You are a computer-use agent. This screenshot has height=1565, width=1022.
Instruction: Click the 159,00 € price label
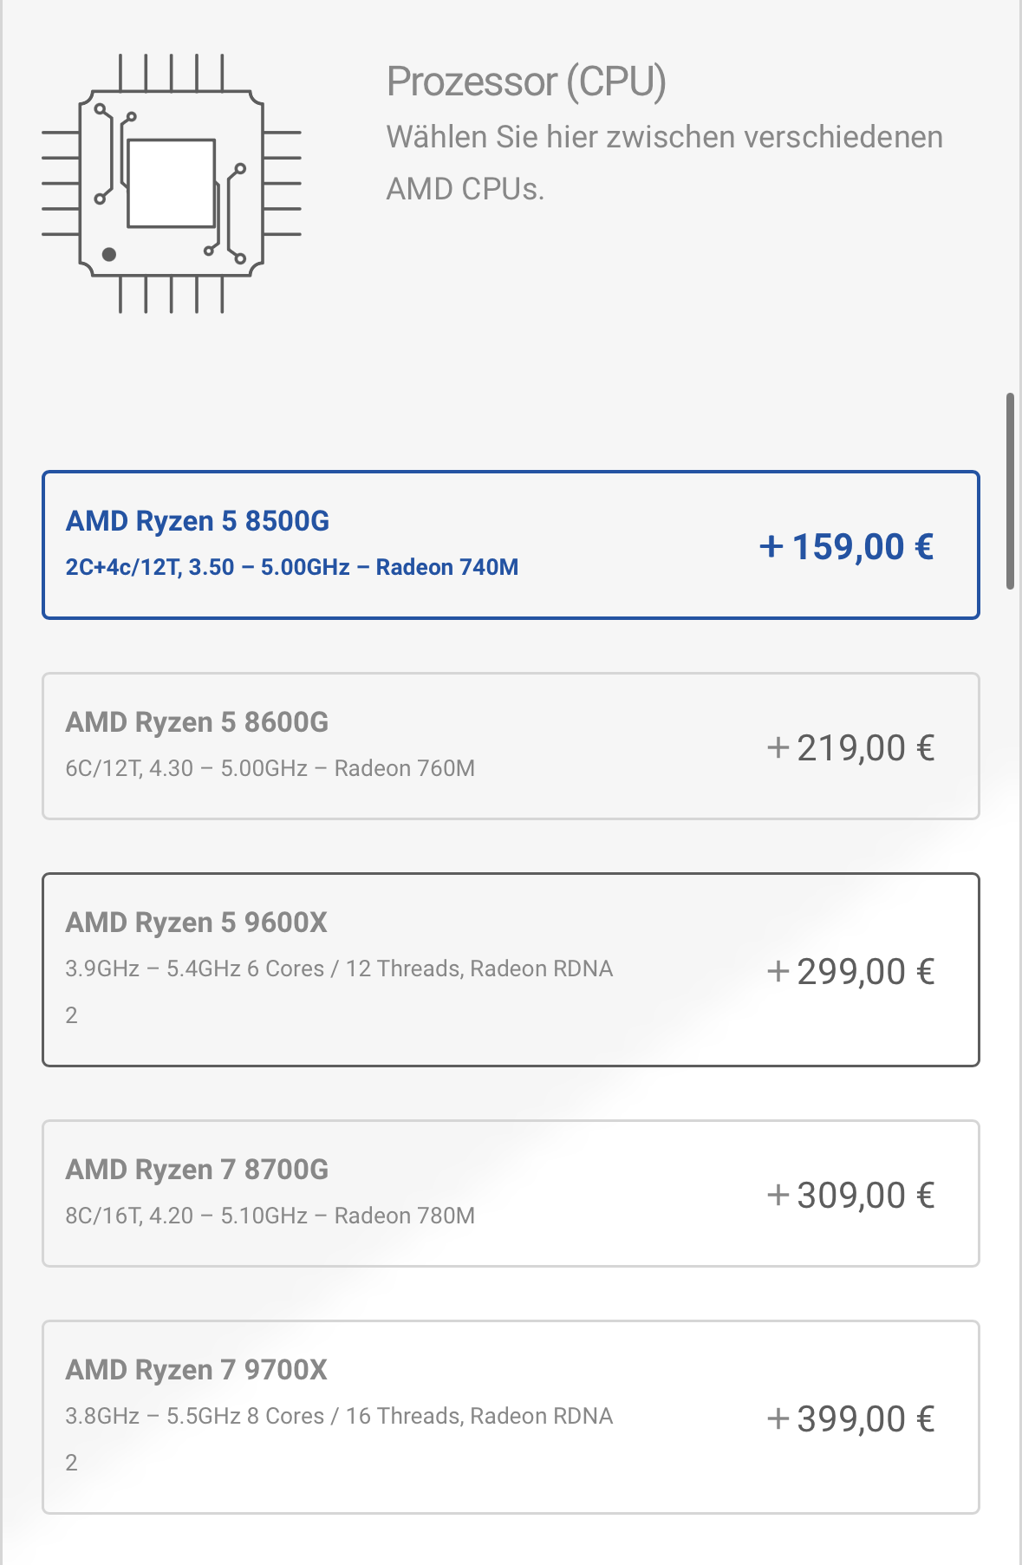[863, 547]
